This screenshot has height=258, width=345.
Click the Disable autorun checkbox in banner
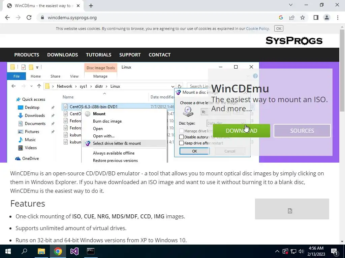click(x=181, y=137)
